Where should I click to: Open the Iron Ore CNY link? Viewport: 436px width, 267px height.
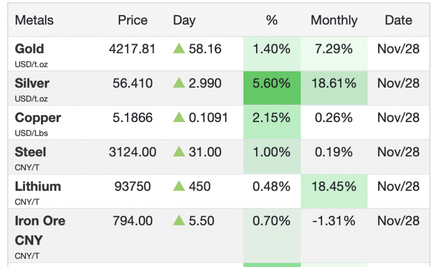(40, 229)
